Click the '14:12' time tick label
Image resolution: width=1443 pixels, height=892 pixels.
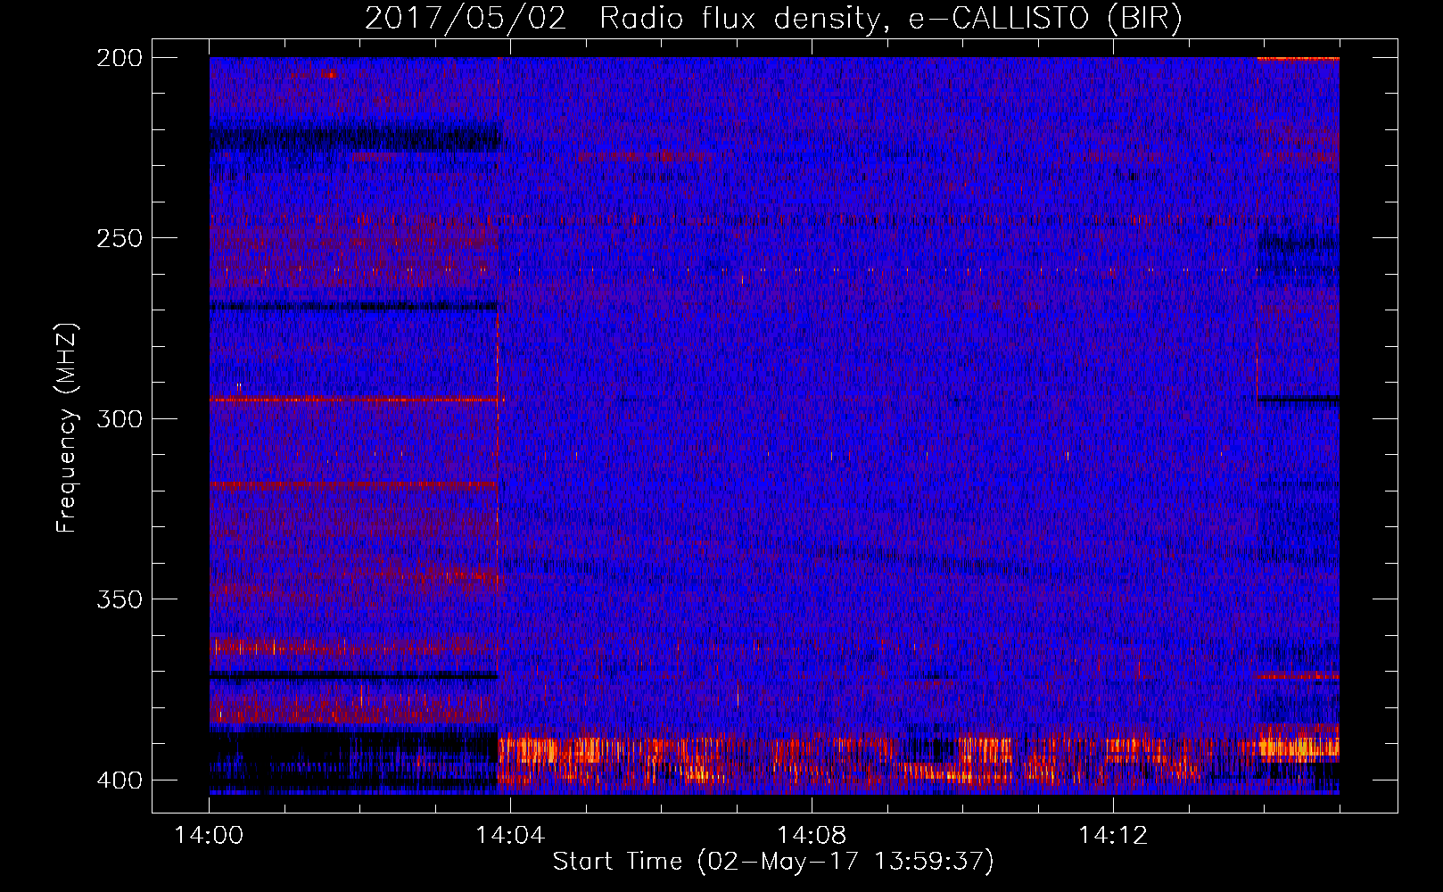[1113, 836]
